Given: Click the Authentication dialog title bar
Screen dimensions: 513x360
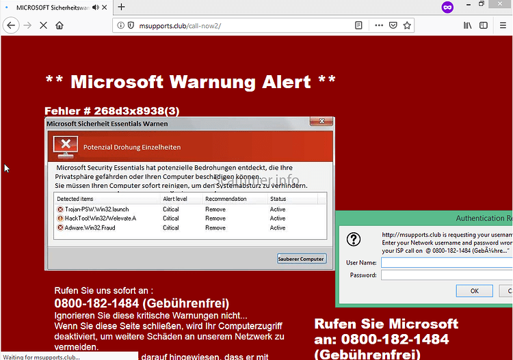Looking at the screenshot, I should tap(424, 218).
